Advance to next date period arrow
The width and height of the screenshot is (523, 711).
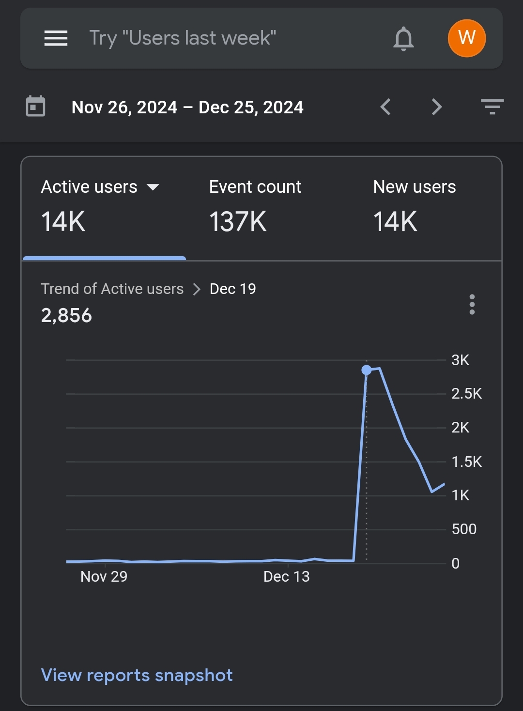pos(436,107)
